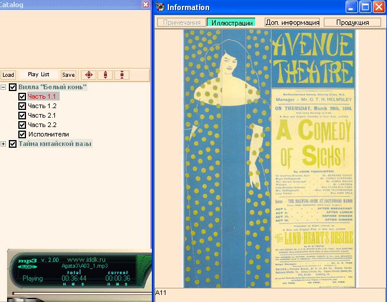Click the four-way arrows toolbar icon
Viewport: 387px width, 302px height.
(x=88, y=74)
